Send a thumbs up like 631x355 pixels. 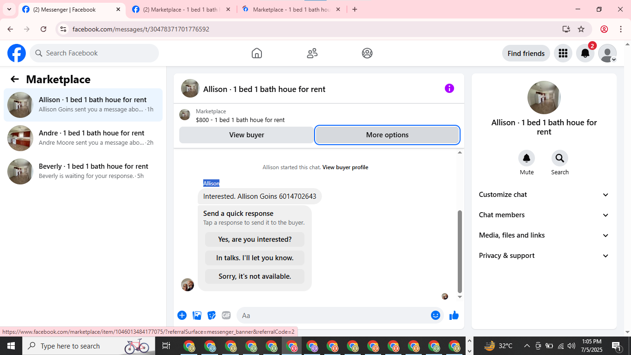(454, 315)
